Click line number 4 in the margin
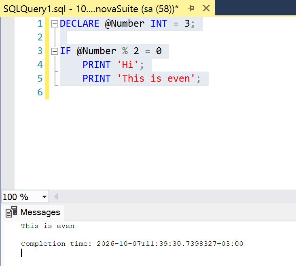This screenshot has height=266, width=296. 40,65
